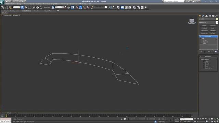Click the Select and Link tool
Screen dimensions: 219x123
(2, 7)
